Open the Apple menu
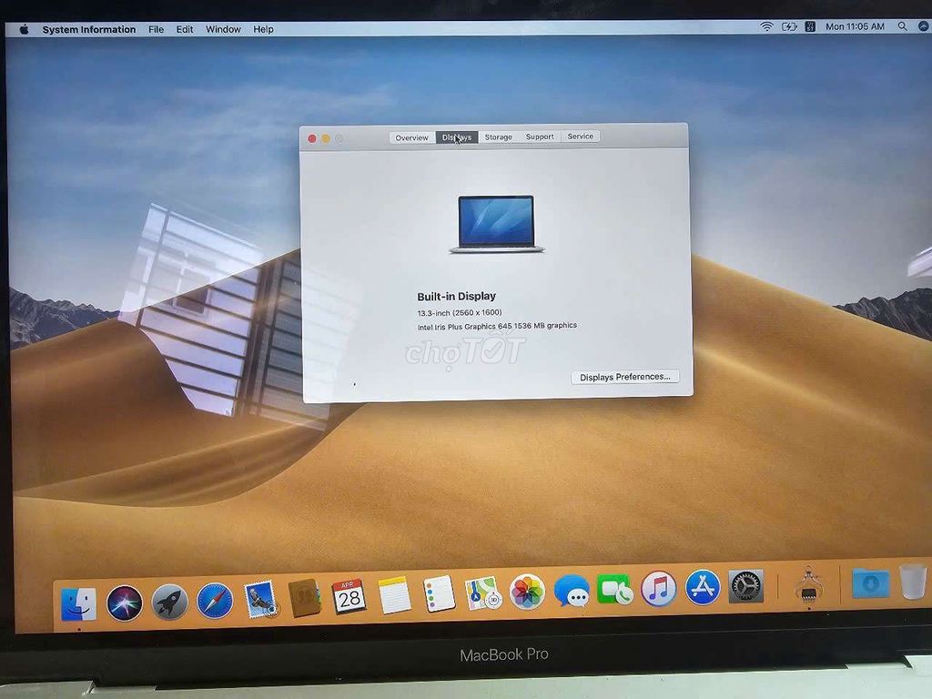This screenshot has height=699, width=932. [x=24, y=29]
